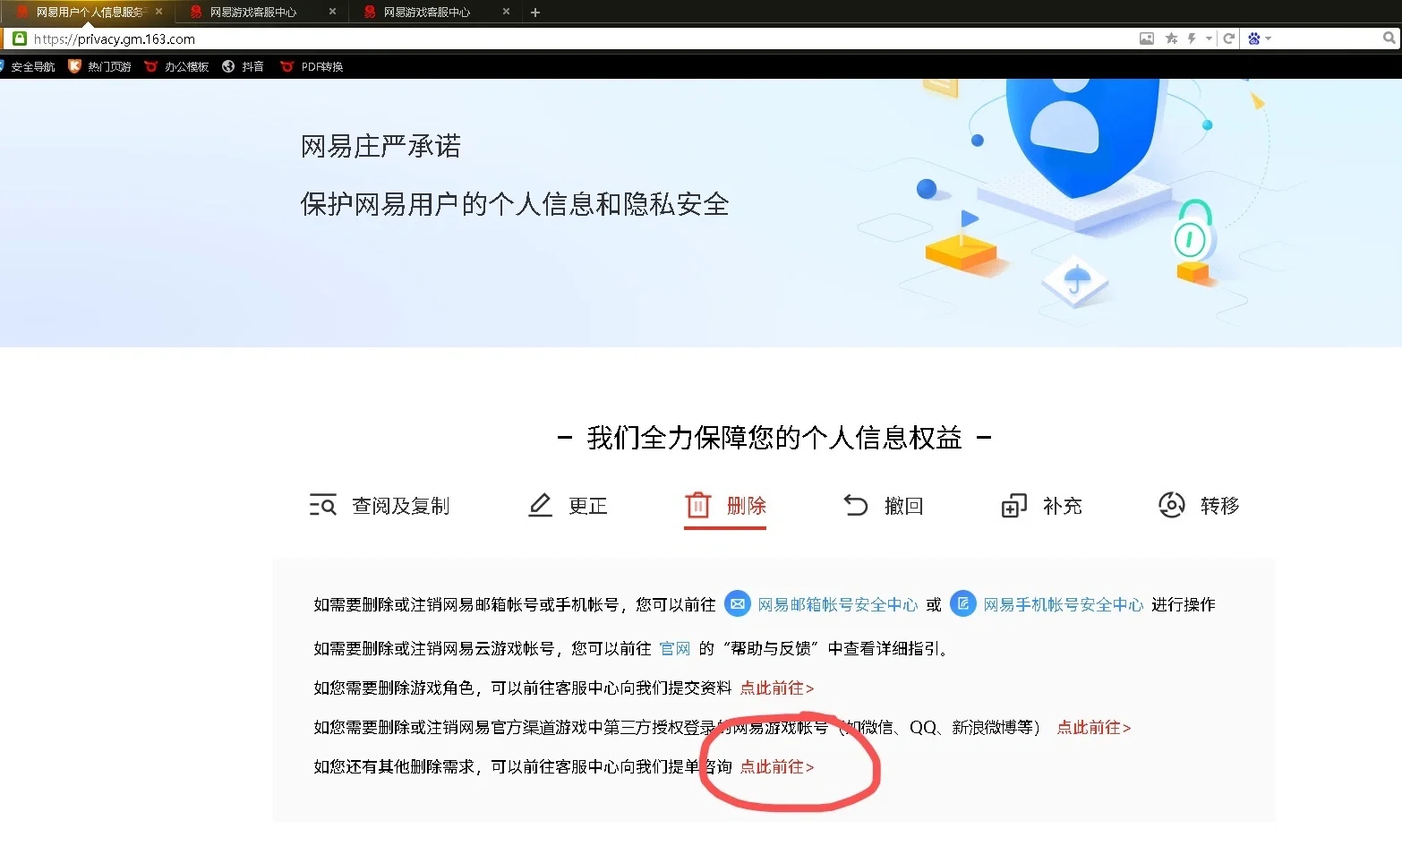This screenshot has width=1402, height=846.
Task: Select the 删除 tab label
Action: (x=747, y=506)
